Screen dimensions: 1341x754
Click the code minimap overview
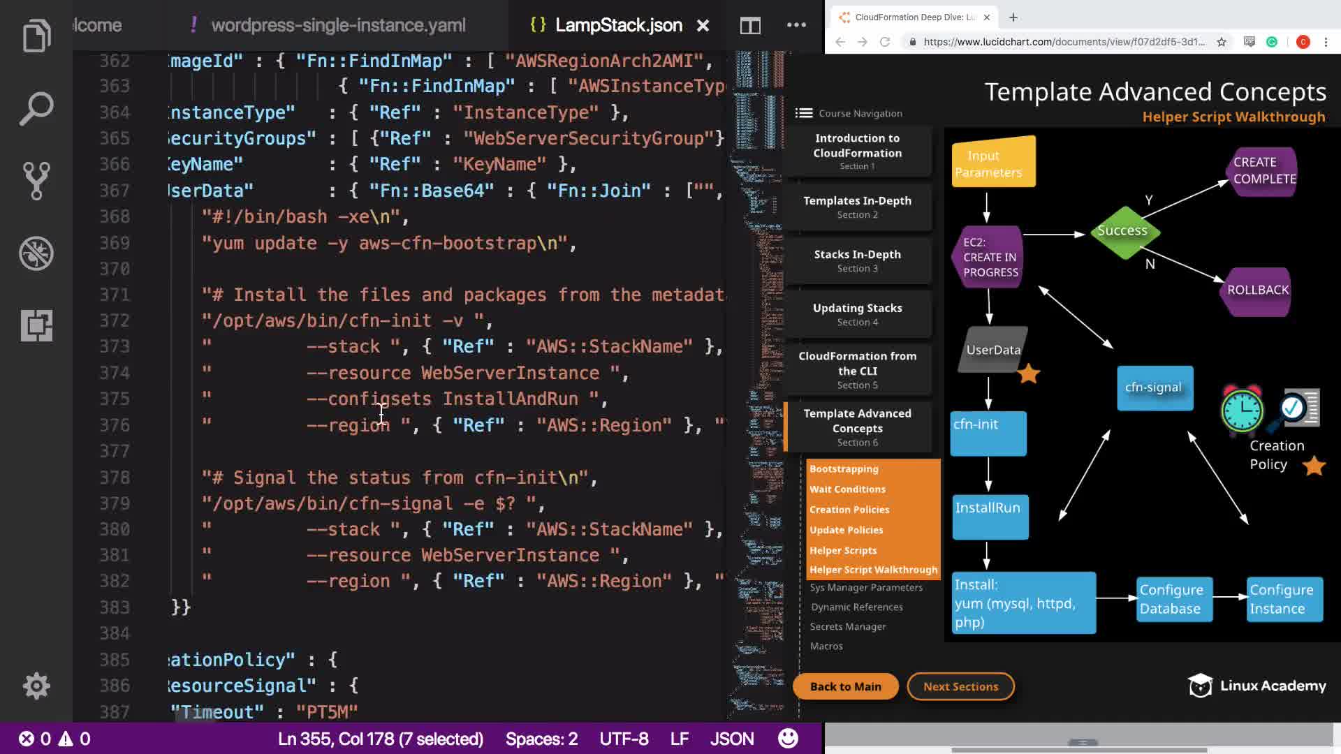(x=759, y=349)
